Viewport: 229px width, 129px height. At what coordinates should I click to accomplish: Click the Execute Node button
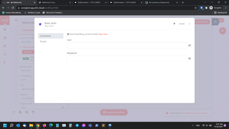[x=202, y=22]
